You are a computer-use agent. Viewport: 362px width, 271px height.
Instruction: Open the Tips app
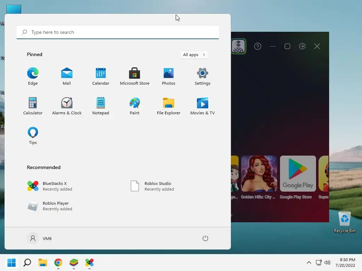click(x=33, y=136)
